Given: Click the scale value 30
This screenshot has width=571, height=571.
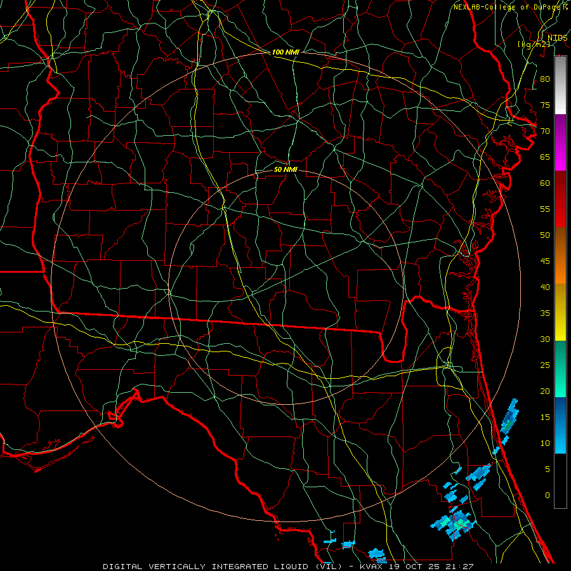Looking at the screenshot, I should coord(545,339).
